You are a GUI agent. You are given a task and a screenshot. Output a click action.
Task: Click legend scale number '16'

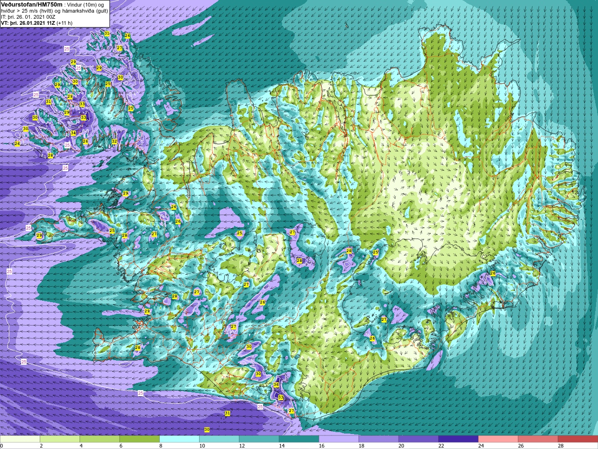coord(321,446)
